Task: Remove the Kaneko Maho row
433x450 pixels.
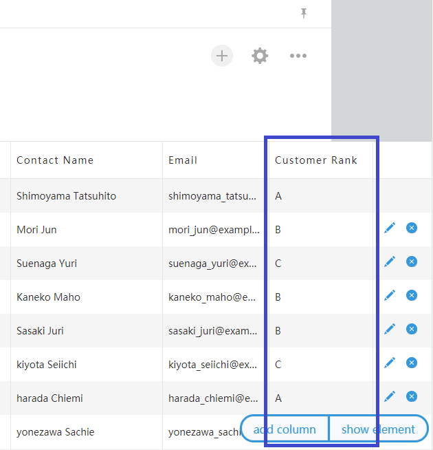Action: [412, 295]
